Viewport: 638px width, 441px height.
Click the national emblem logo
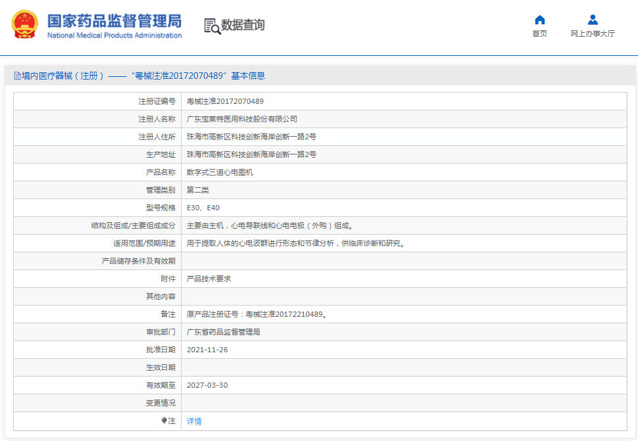pos(25,25)
